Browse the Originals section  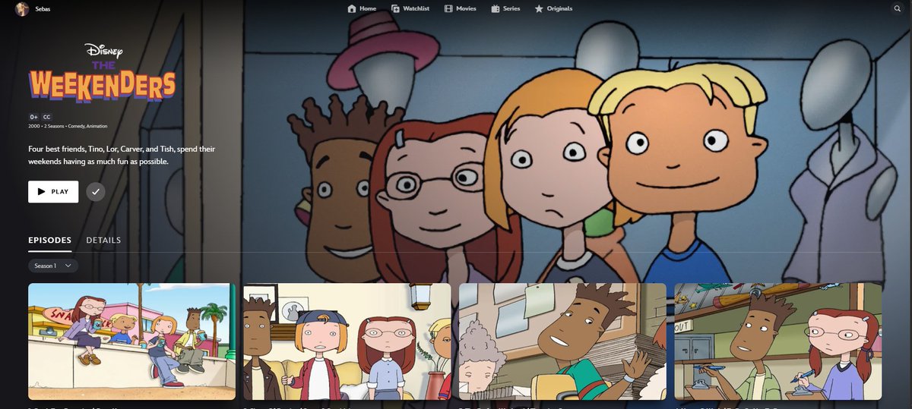[x=553, y=8]
